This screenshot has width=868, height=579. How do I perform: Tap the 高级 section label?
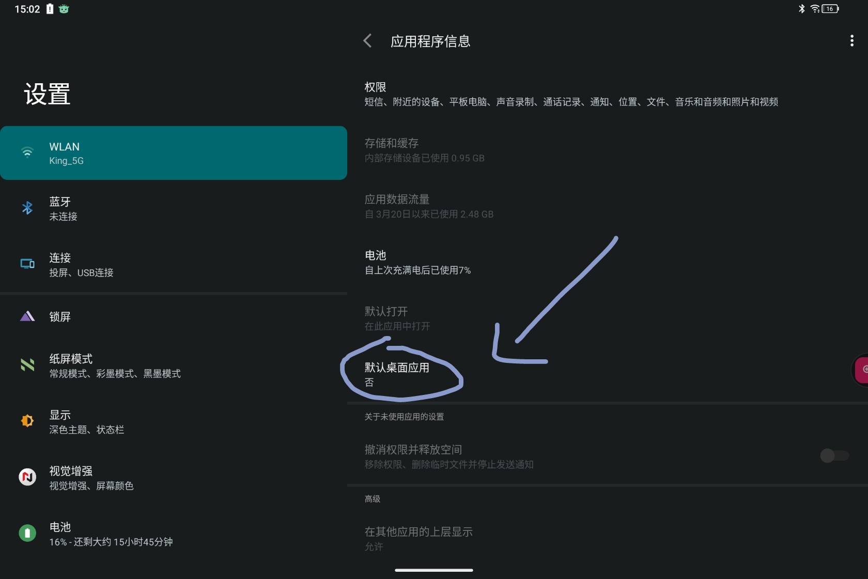372,499
